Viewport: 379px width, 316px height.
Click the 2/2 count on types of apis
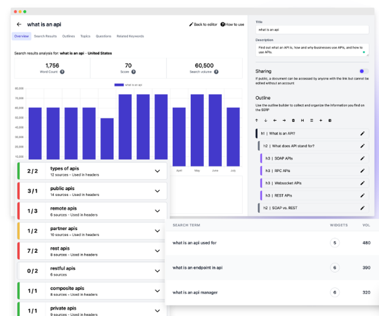32,171
